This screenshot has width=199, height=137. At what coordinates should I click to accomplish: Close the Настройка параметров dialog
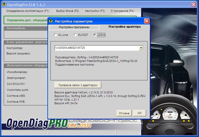tap(147, 21)
